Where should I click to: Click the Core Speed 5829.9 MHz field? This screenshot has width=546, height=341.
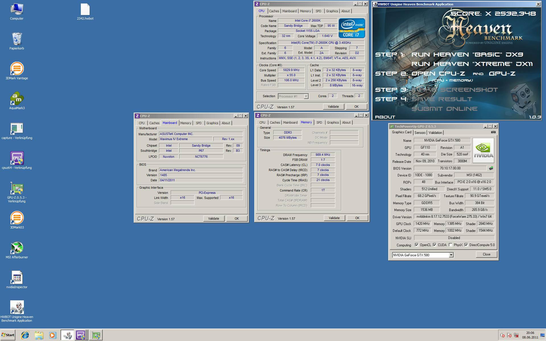pos(291,70)
